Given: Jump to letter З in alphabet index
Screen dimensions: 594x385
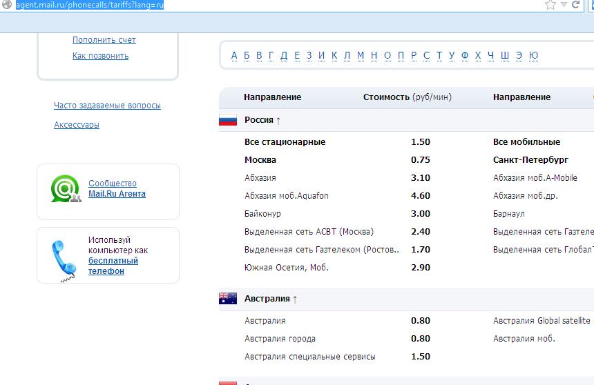Looking at the screenshot, I should pyautogui.click(x=309, y=55).
